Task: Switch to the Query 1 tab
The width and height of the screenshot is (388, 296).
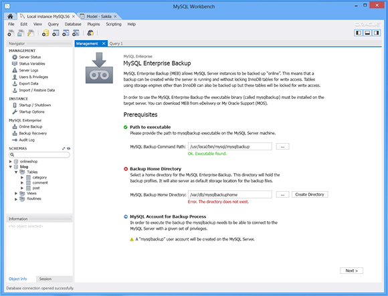Action: (x=116, y=43)
